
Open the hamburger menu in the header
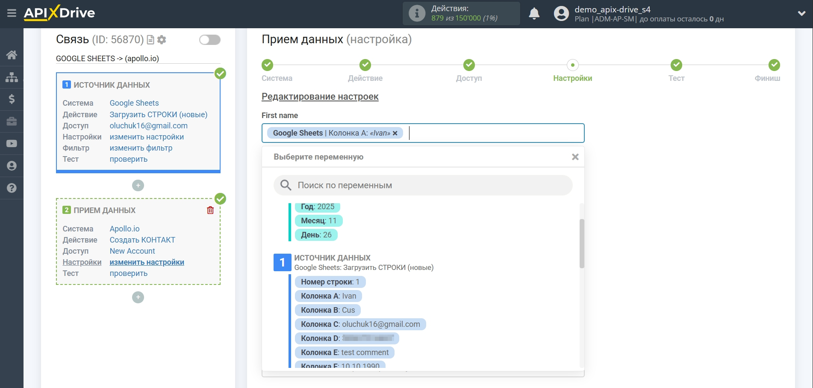[12, 13]
